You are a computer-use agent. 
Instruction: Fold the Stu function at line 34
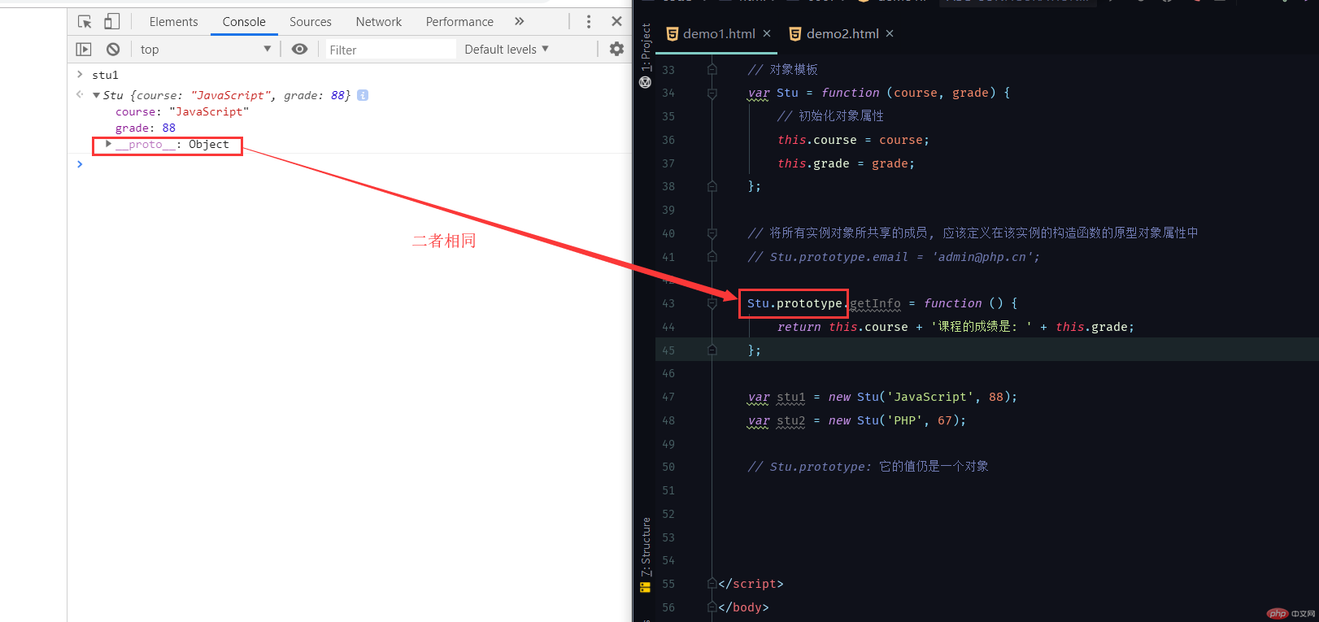pos(712,93)
